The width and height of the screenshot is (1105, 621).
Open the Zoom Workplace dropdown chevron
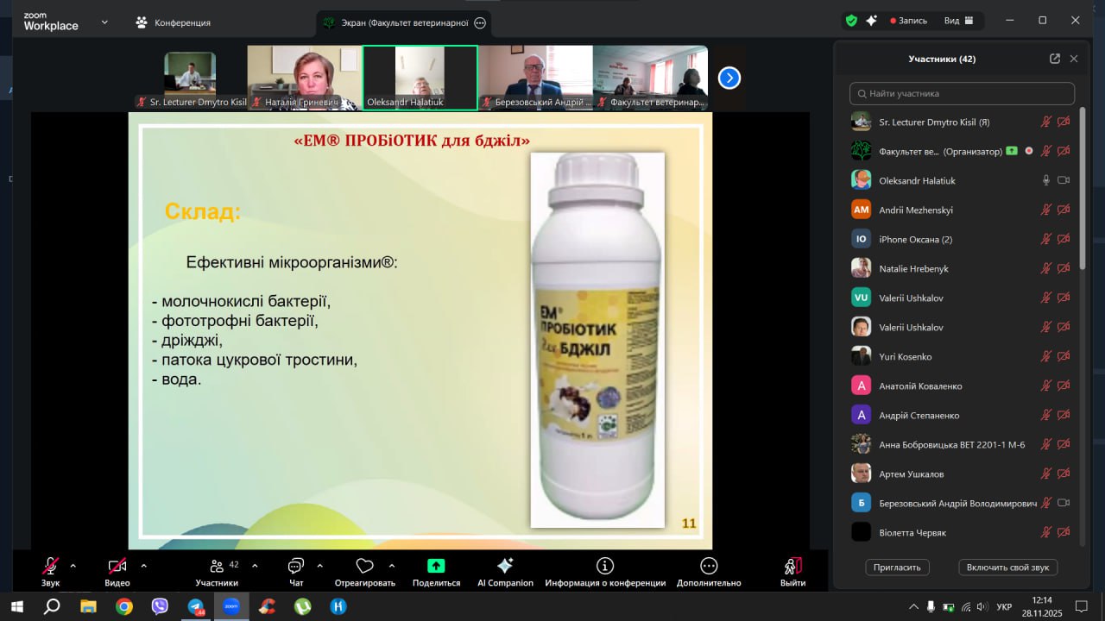(104, 22)
